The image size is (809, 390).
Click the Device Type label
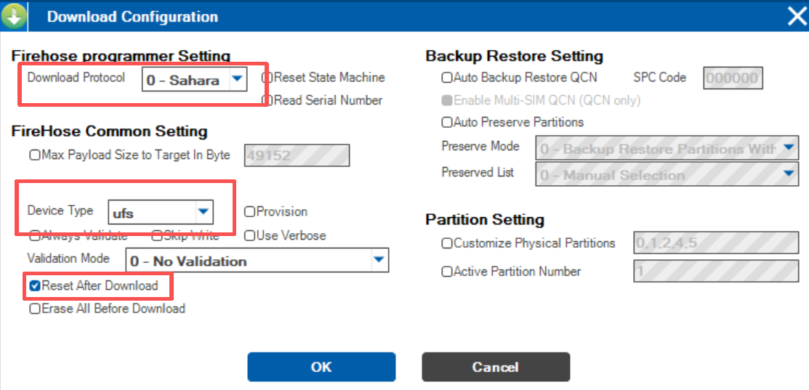(60, 211)
